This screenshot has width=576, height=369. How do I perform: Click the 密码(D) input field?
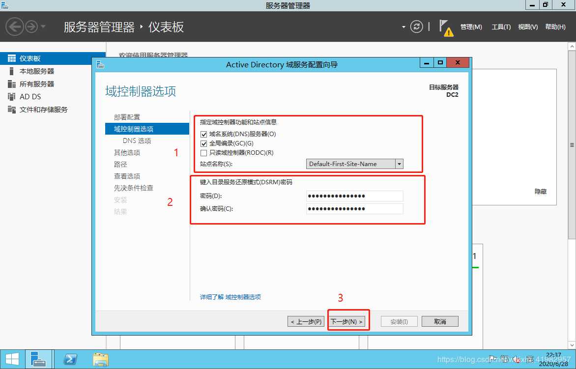point(355,196)
